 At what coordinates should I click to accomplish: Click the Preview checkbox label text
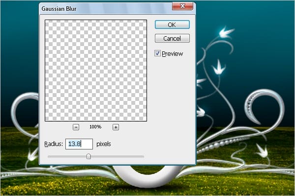[x=172, y=53]
